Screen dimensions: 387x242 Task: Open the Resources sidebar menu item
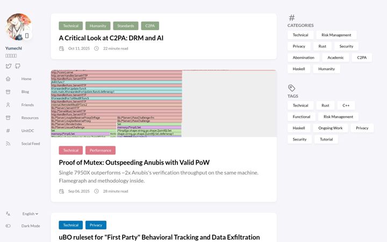coord(30,118)
